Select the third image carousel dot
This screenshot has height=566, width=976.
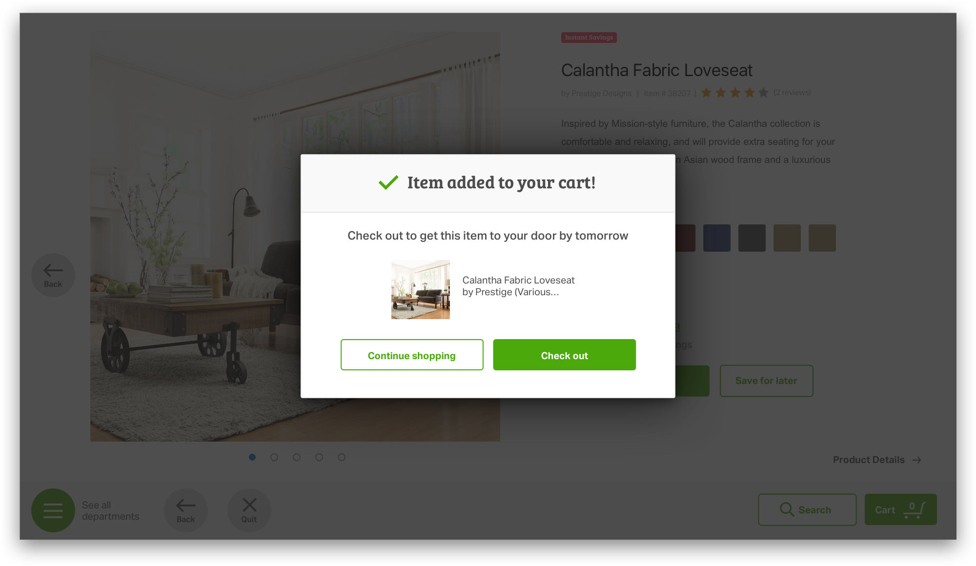point(297,457)
